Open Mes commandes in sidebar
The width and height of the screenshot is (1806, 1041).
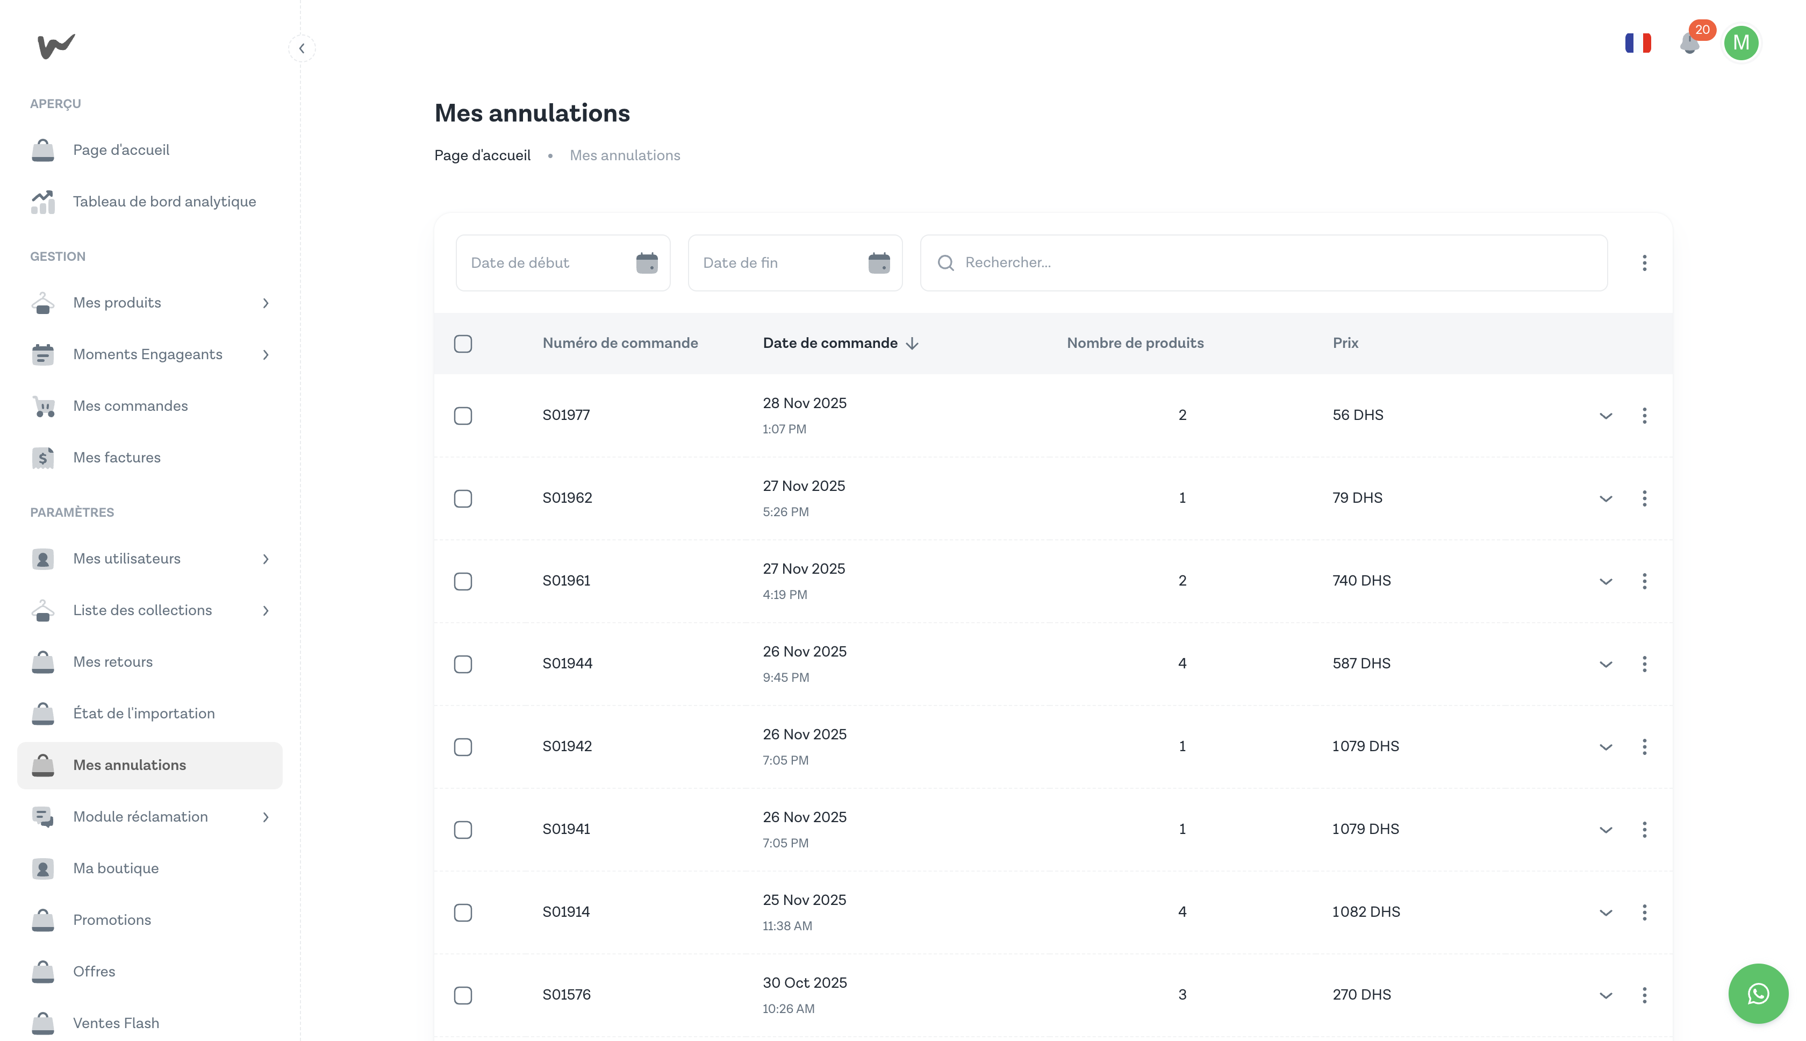pyautogui.click(x=130, y=406)
